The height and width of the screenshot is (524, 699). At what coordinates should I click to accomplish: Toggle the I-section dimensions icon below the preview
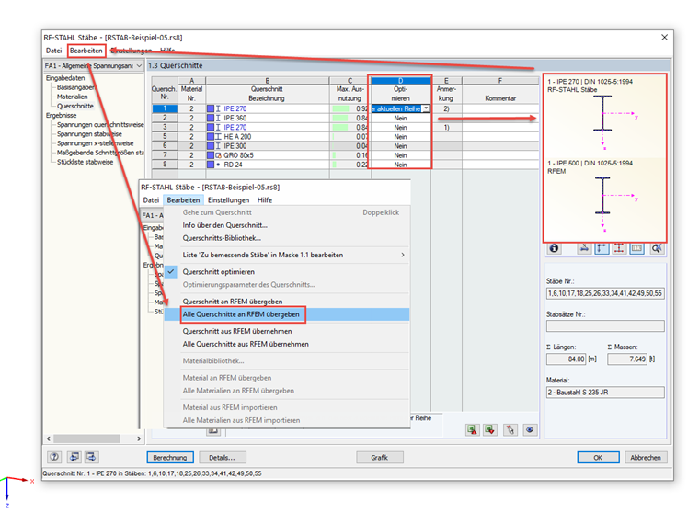coord(619,248)
